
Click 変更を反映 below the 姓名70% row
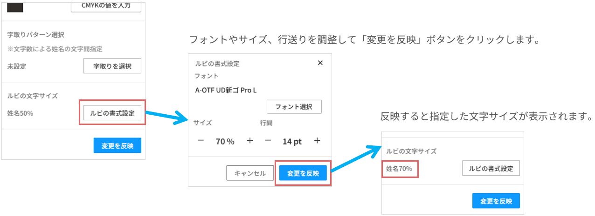click(x=496, y=201)
